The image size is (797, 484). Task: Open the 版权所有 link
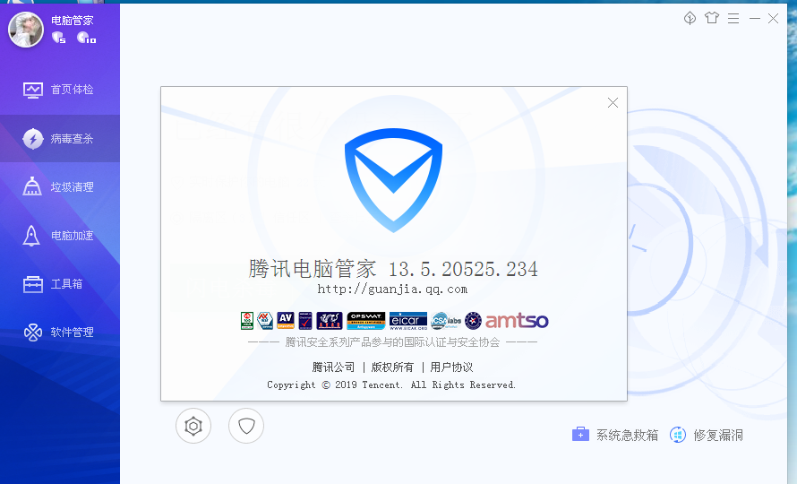coord(392,367)
